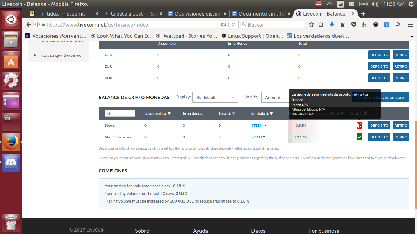
Task: Click RETIRO button in Steem row
Action: [401, 125]
